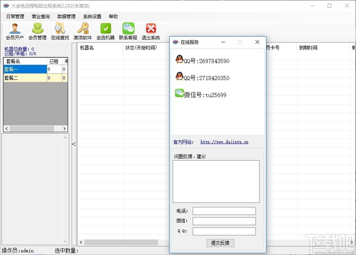This screenshot has width=356, height=255.
Task: Select the first QQ penguin icon
Action: [x=180, y=59]
